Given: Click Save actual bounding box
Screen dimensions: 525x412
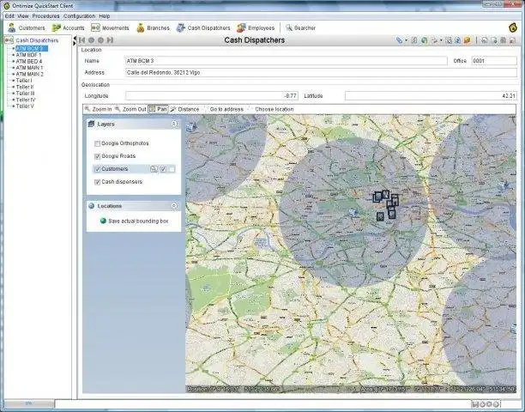Looking at the screenshot, I should 135,221.
